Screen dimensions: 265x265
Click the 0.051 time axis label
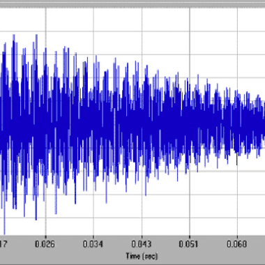[x=189, y=244]
